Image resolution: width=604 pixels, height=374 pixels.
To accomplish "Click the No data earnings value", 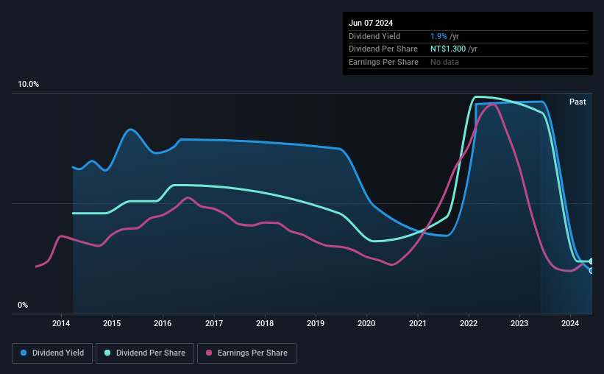I will 444,62.
